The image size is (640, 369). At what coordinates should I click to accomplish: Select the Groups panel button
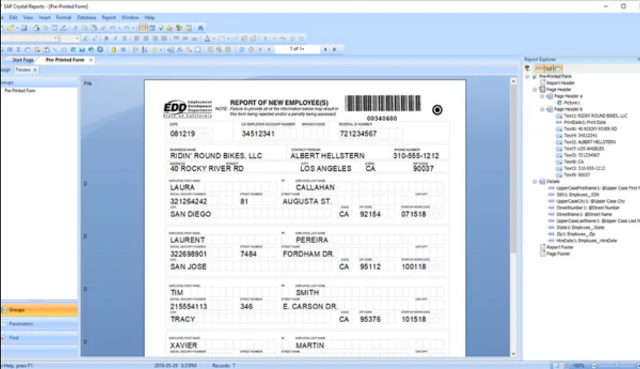click(x=39, y=310)
